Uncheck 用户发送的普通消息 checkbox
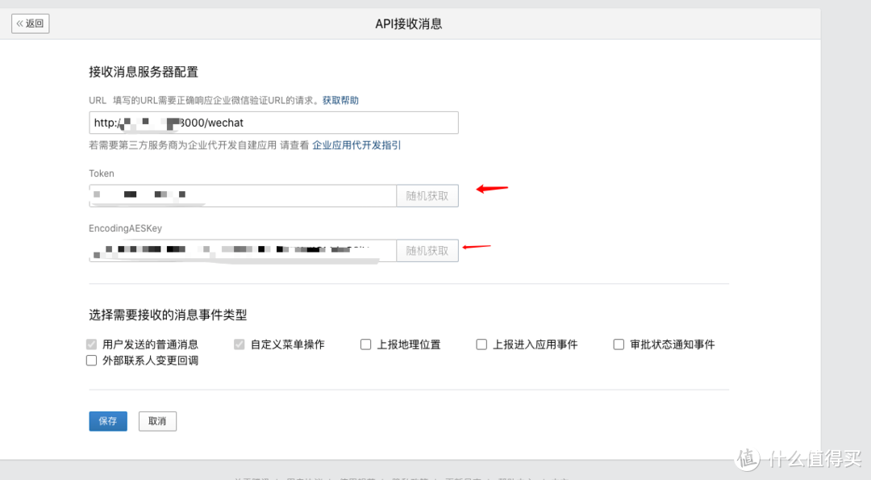871x480 pixels. click(91, 344)
